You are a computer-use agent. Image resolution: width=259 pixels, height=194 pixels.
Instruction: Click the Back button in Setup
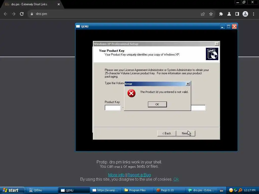click(x=167, y=133)
